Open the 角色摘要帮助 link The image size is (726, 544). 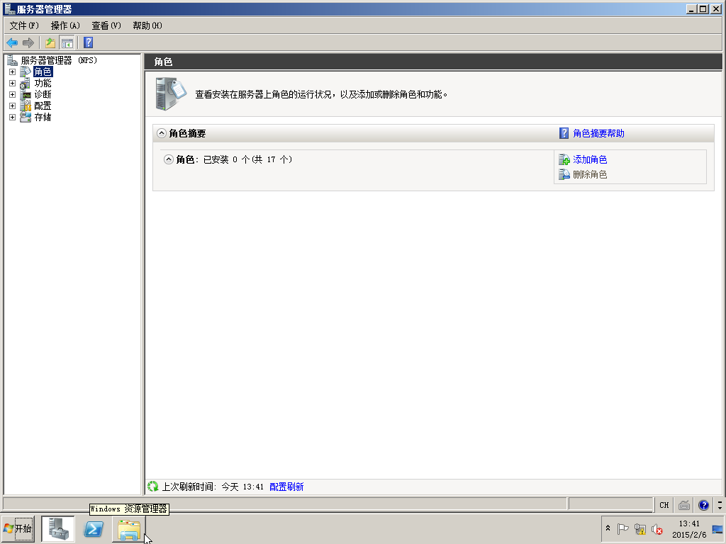598,133
